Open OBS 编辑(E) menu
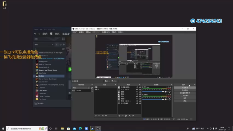 tap(81, 32)
